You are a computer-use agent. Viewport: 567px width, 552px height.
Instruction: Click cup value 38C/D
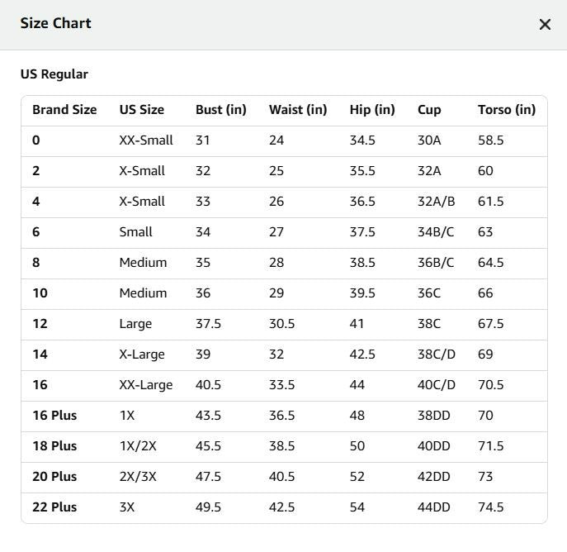tap(437, 355)
